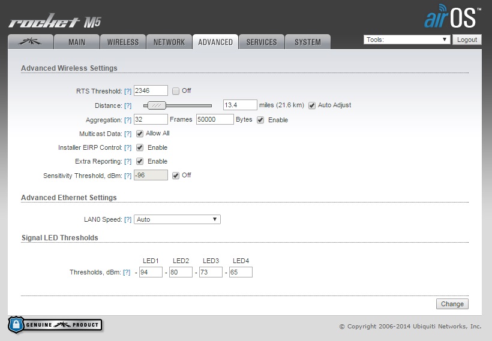Toggle Installer EIRP Control Enable
The height and width of the screenshot is (341, 492).
coord(140,147)
